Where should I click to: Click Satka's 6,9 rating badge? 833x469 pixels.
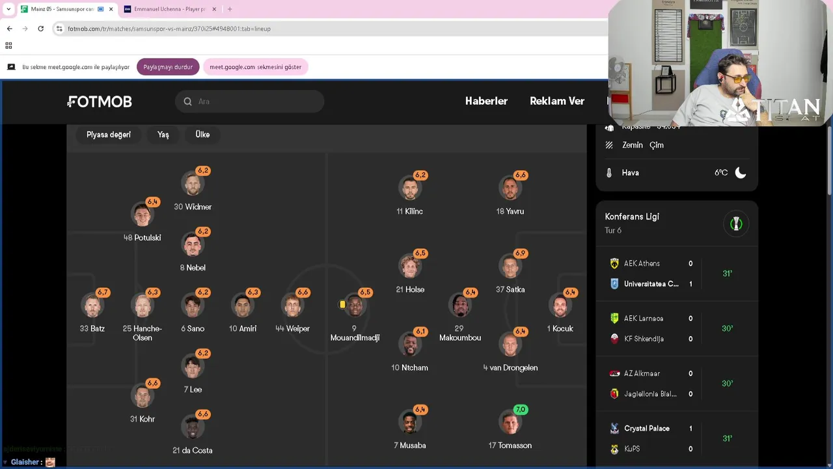(521, 253)
